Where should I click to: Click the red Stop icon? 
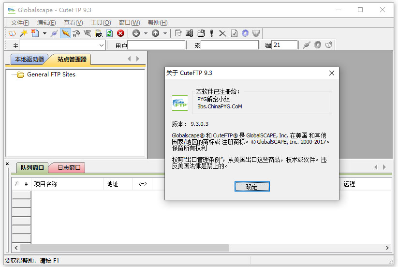[x=120, y=33]
